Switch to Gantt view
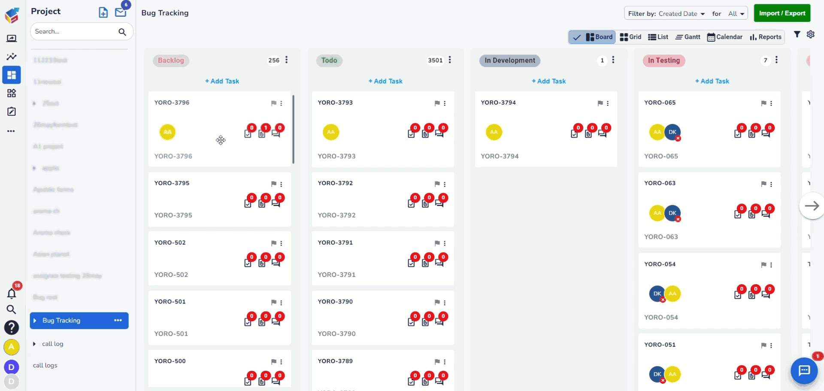 [x=688, y=37]
